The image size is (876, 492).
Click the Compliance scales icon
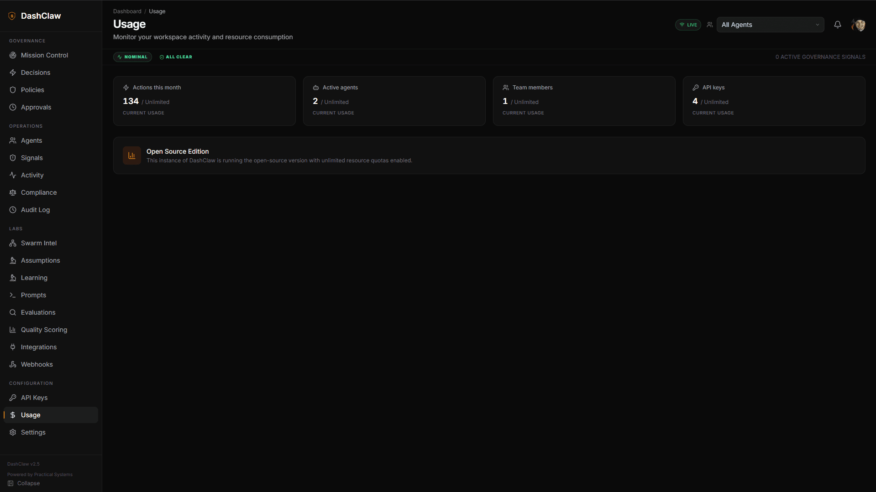13,192
